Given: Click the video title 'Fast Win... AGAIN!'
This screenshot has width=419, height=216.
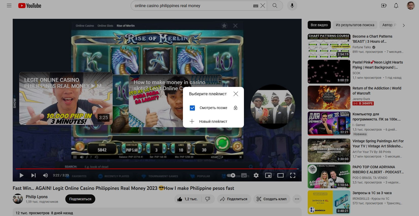Looking at the screenshot, I should point(123,188).
